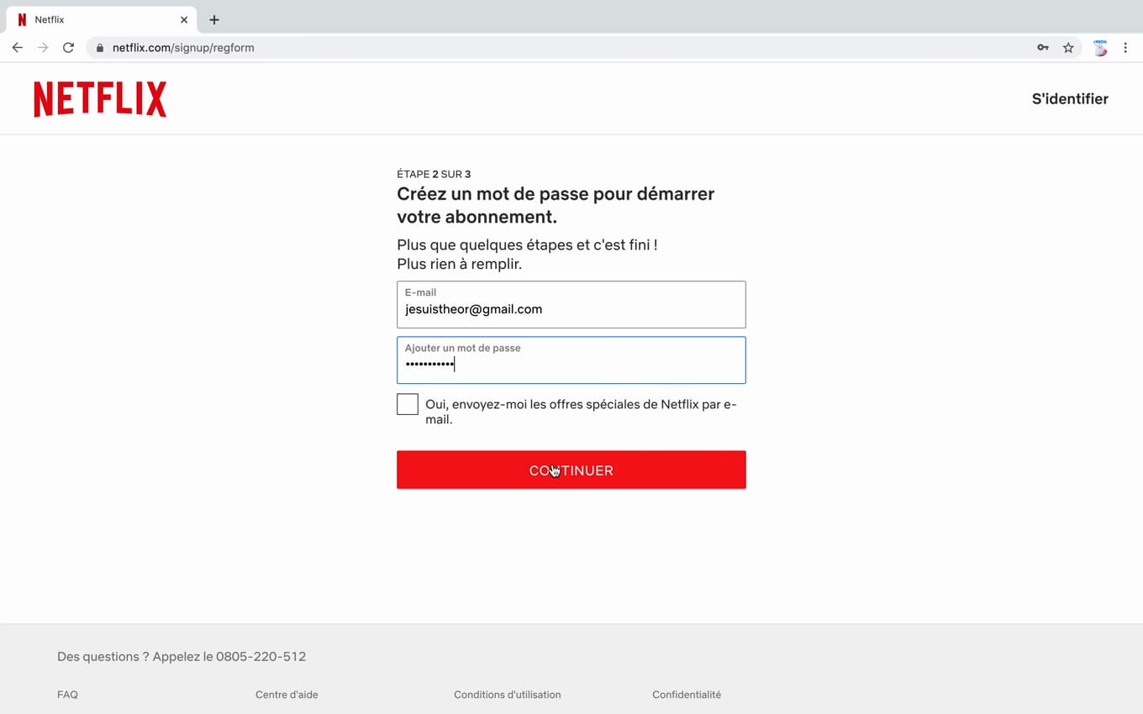
Task: Open a new tab with plus button
Action: coord(214,19)
